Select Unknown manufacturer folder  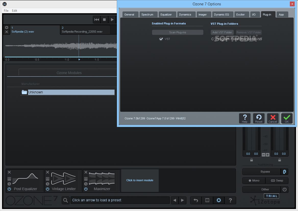point(68,92)
